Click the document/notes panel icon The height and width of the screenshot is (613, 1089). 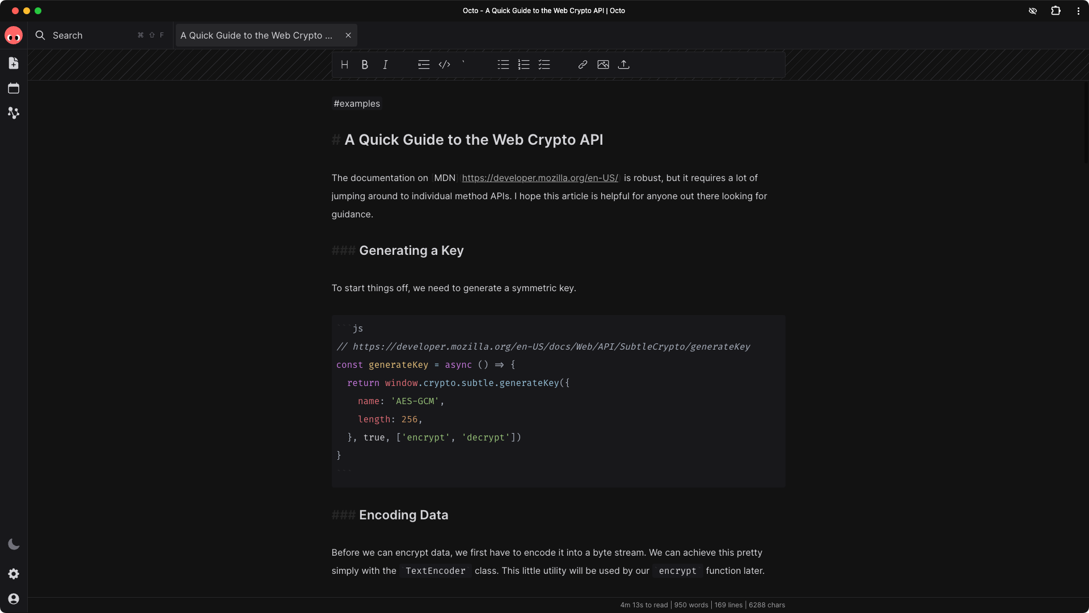pos(14,63)
